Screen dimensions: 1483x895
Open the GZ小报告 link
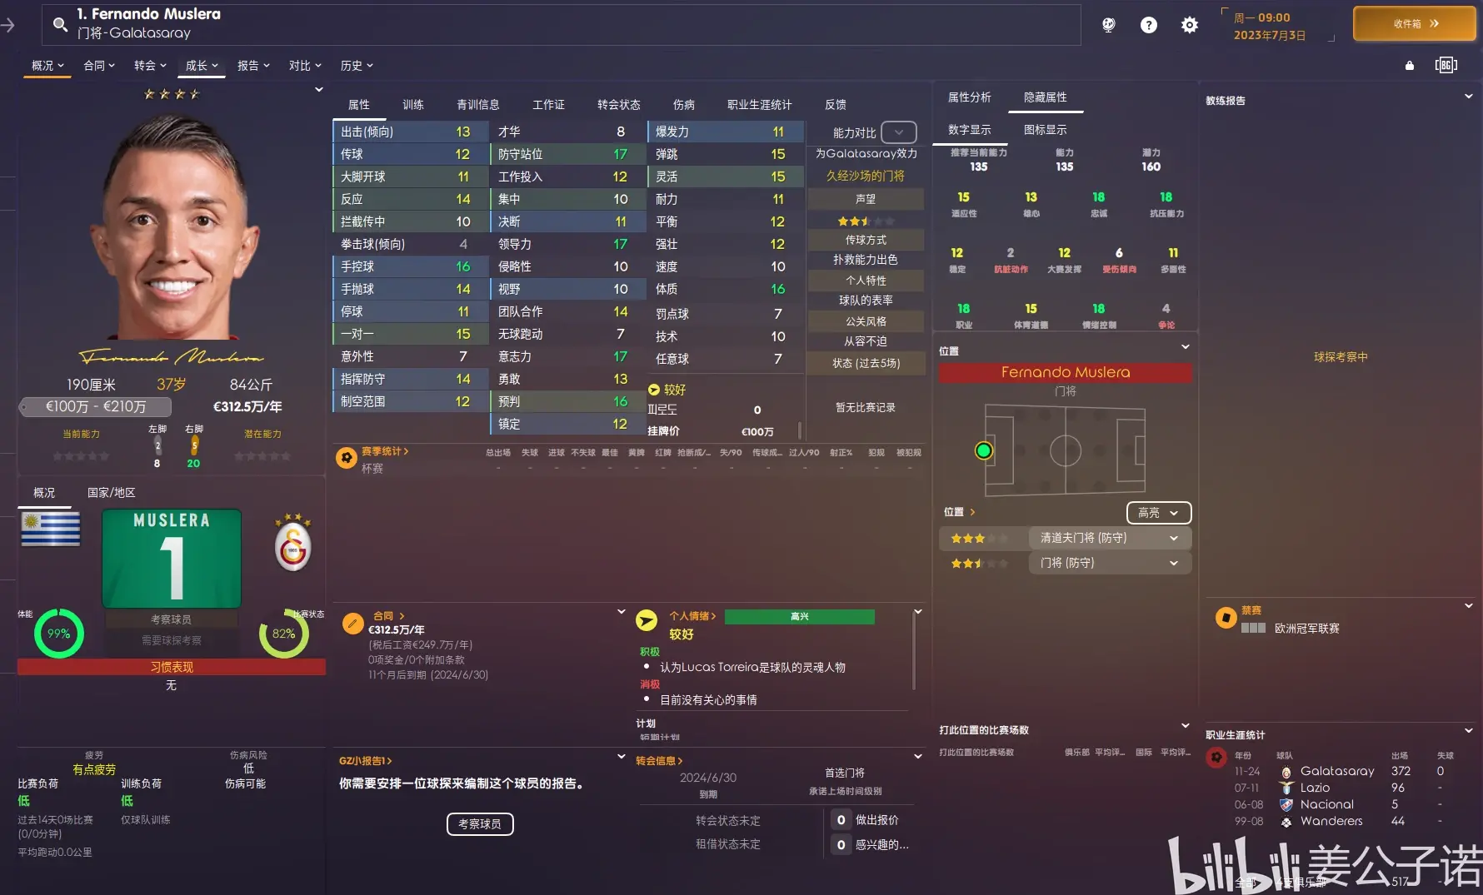pyautogui.click(x=365, y=761)
